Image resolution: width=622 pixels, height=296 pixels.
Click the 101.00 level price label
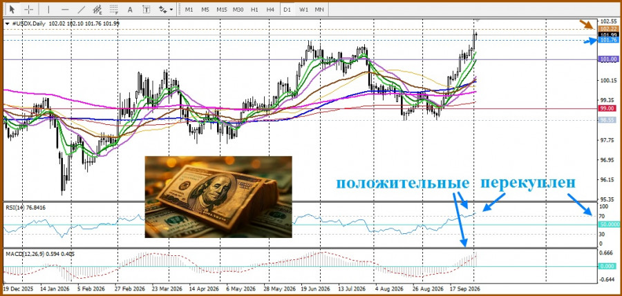pyautogui.click(x=608, y=59)
